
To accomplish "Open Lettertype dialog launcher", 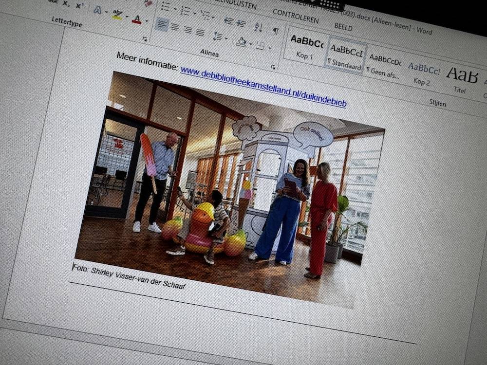I will point(145,39).
